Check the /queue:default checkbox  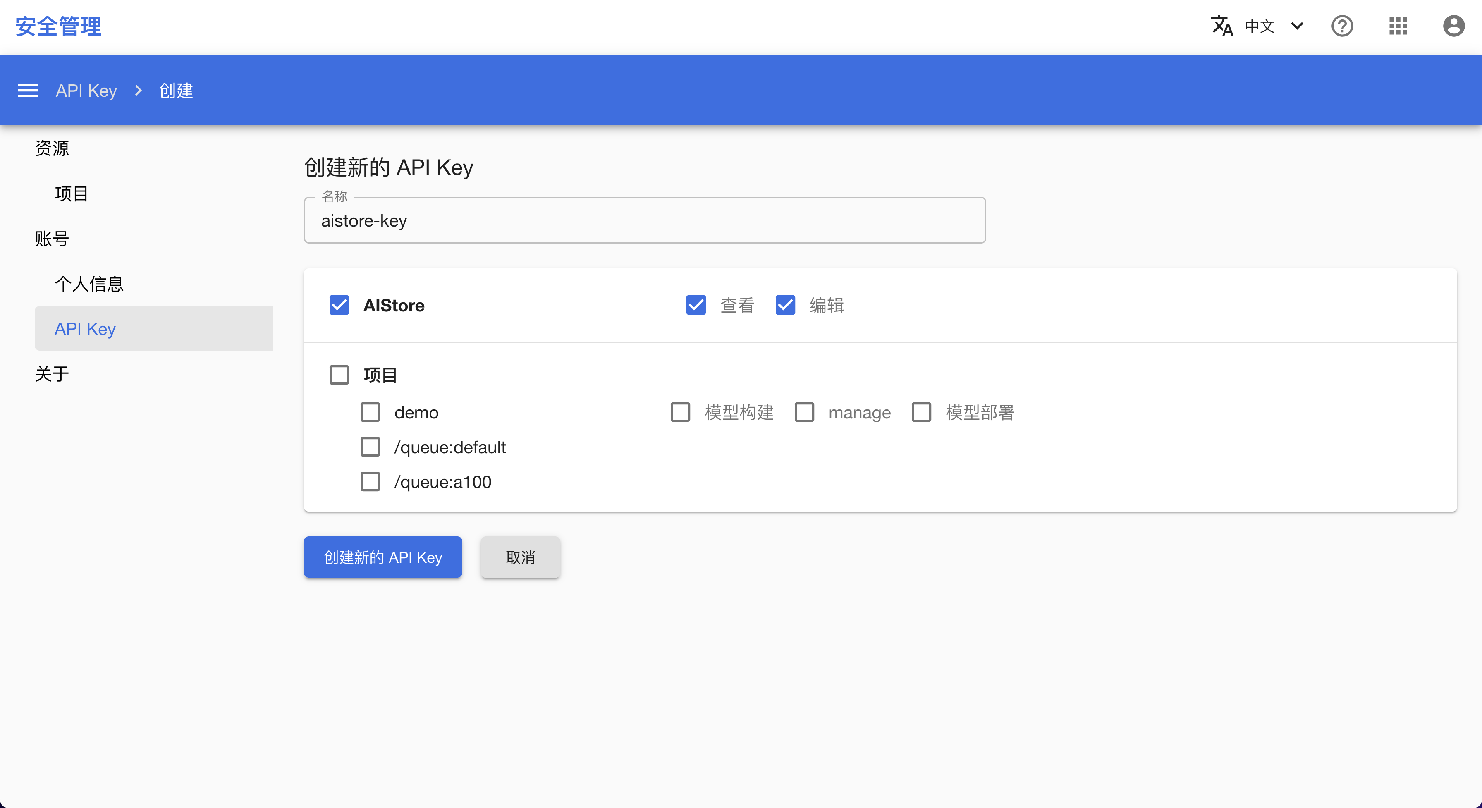(x=370, y=447)
